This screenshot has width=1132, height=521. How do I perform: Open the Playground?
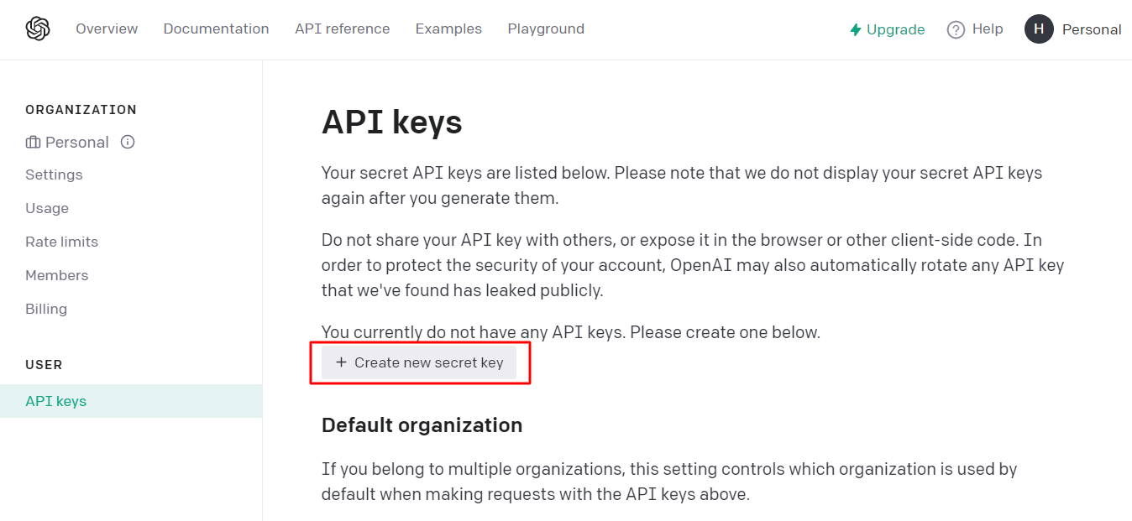click(x=546, y=29)
